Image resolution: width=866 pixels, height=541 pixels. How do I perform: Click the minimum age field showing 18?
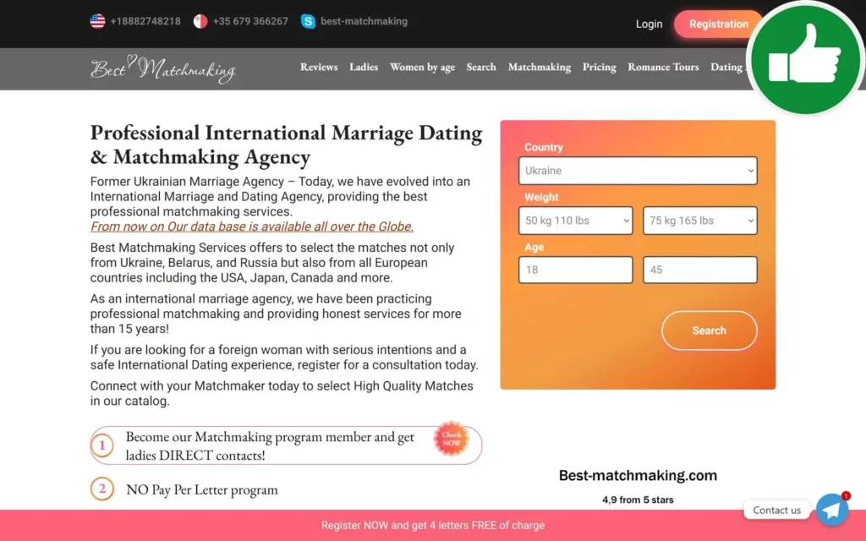click(x=575, y=270)
